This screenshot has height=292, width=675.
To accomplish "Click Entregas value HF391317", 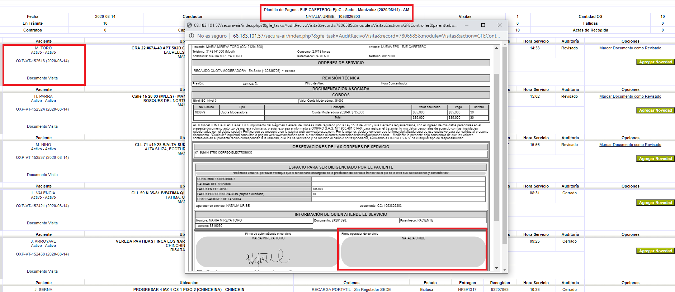I will point(467,289).
